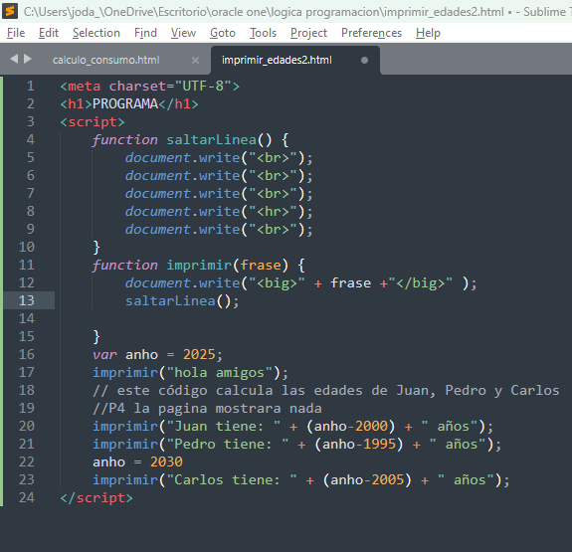This screenshot has height=552, width=572.
Task: Click the "<big>" string on line 12
Action: point(277,283)
